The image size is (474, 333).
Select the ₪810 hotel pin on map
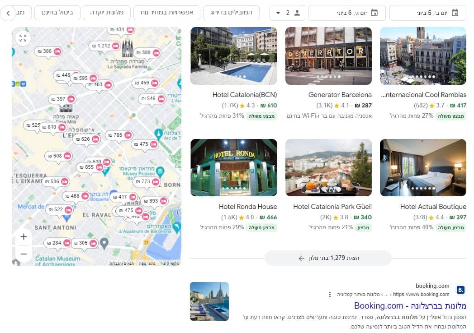point(53,127)
